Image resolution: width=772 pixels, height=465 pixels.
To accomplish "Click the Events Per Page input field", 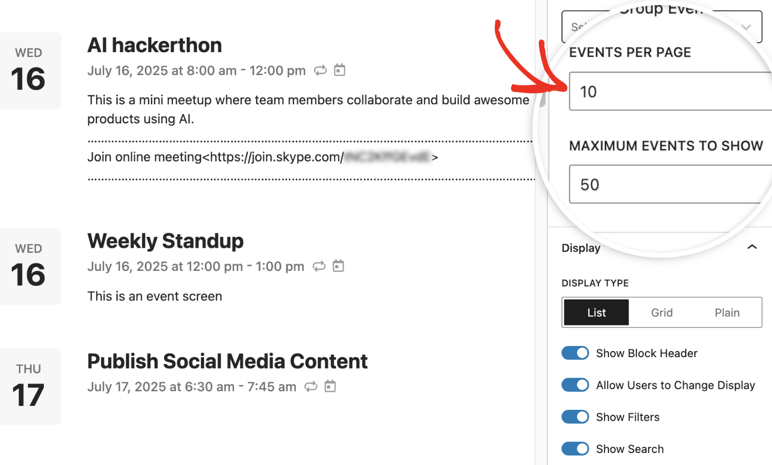I will (671, 91).
